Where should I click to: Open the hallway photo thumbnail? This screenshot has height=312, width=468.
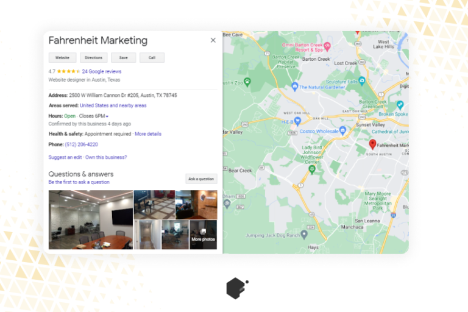click(x=147, y=235)
